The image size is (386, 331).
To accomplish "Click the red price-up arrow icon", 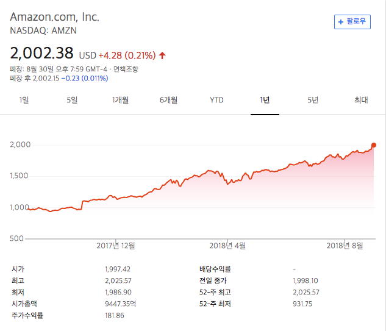I will point(162,55).
